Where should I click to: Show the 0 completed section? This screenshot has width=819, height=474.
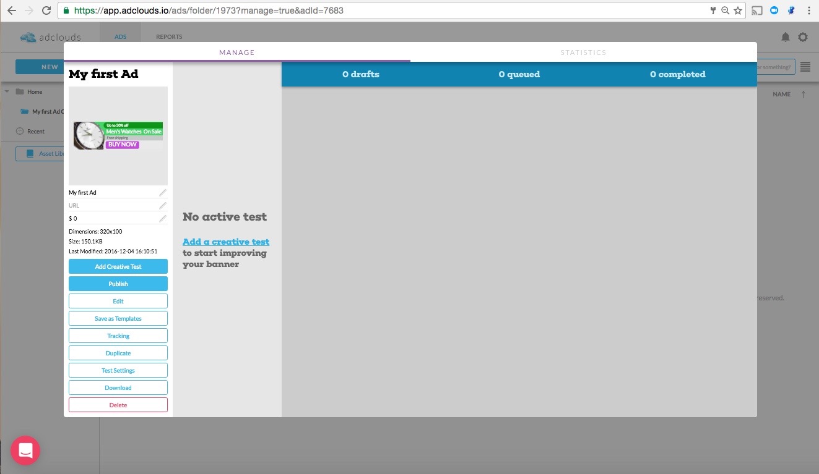point(678,74)
